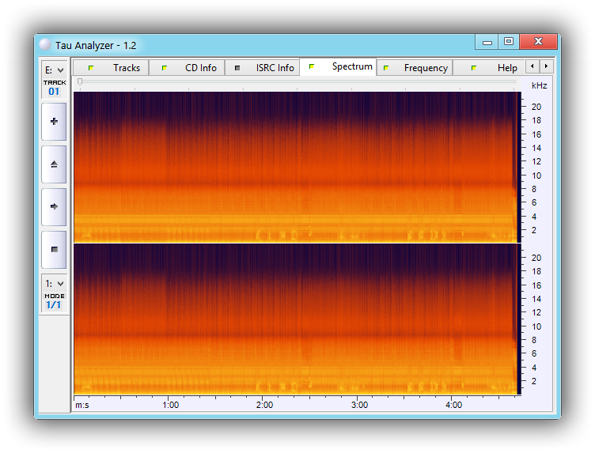Open the Help tab
595x453 pixels.
[x=491, y=68]
